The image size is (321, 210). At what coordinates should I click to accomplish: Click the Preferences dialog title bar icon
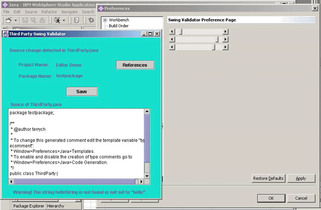(x=101, y=9)
